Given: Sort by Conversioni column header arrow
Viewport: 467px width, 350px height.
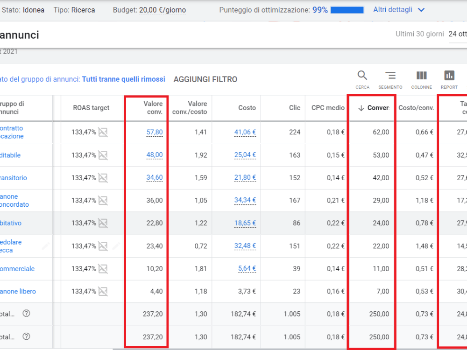Looking at the screenshot, I should [x=361, y=108].
